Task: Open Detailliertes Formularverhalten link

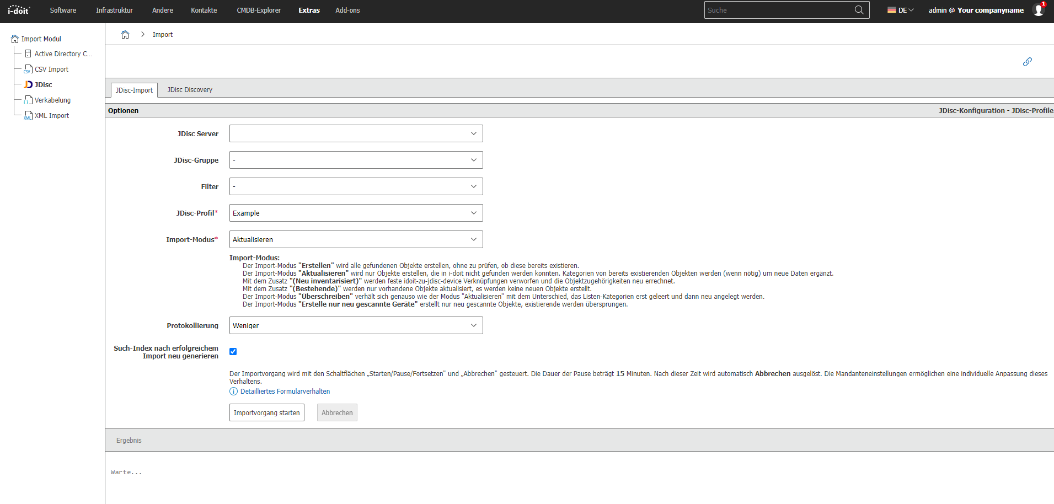Action: tap(285, 392)
